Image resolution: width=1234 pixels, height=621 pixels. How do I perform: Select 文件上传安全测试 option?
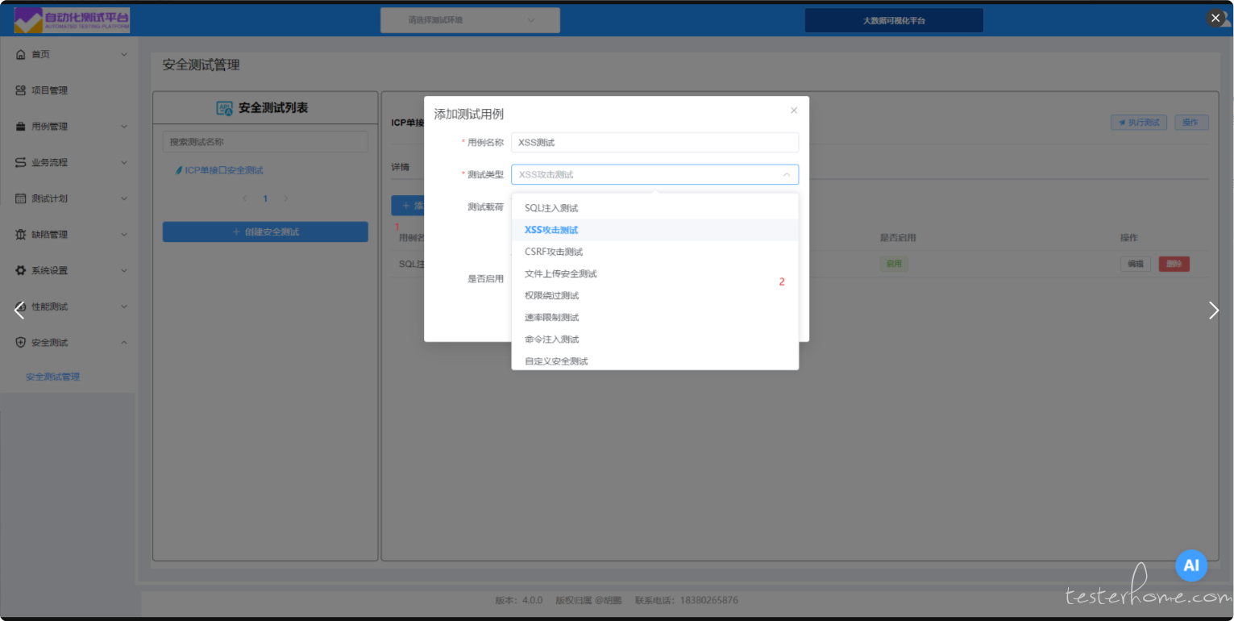pyautogui.click(x=561, y=274)
